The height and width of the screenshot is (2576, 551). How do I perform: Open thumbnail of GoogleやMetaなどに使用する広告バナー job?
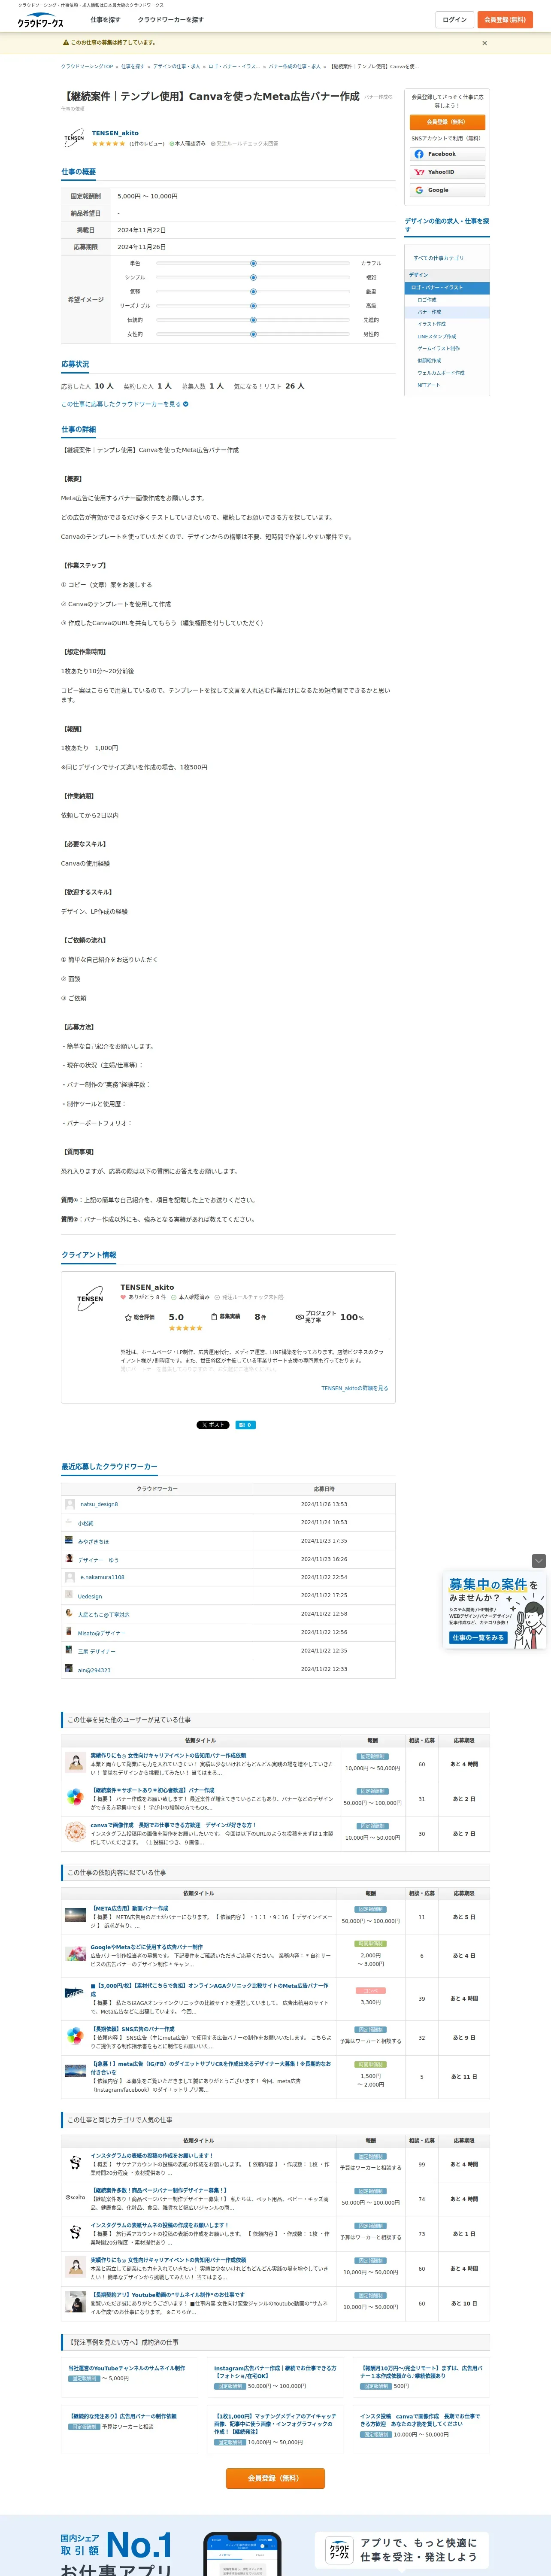[x=75, y=1954]
